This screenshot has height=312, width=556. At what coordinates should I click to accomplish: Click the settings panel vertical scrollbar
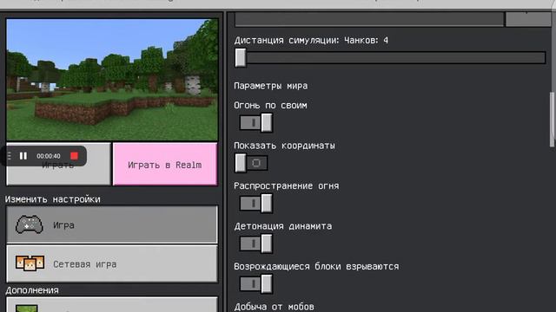tap(553, 120)
